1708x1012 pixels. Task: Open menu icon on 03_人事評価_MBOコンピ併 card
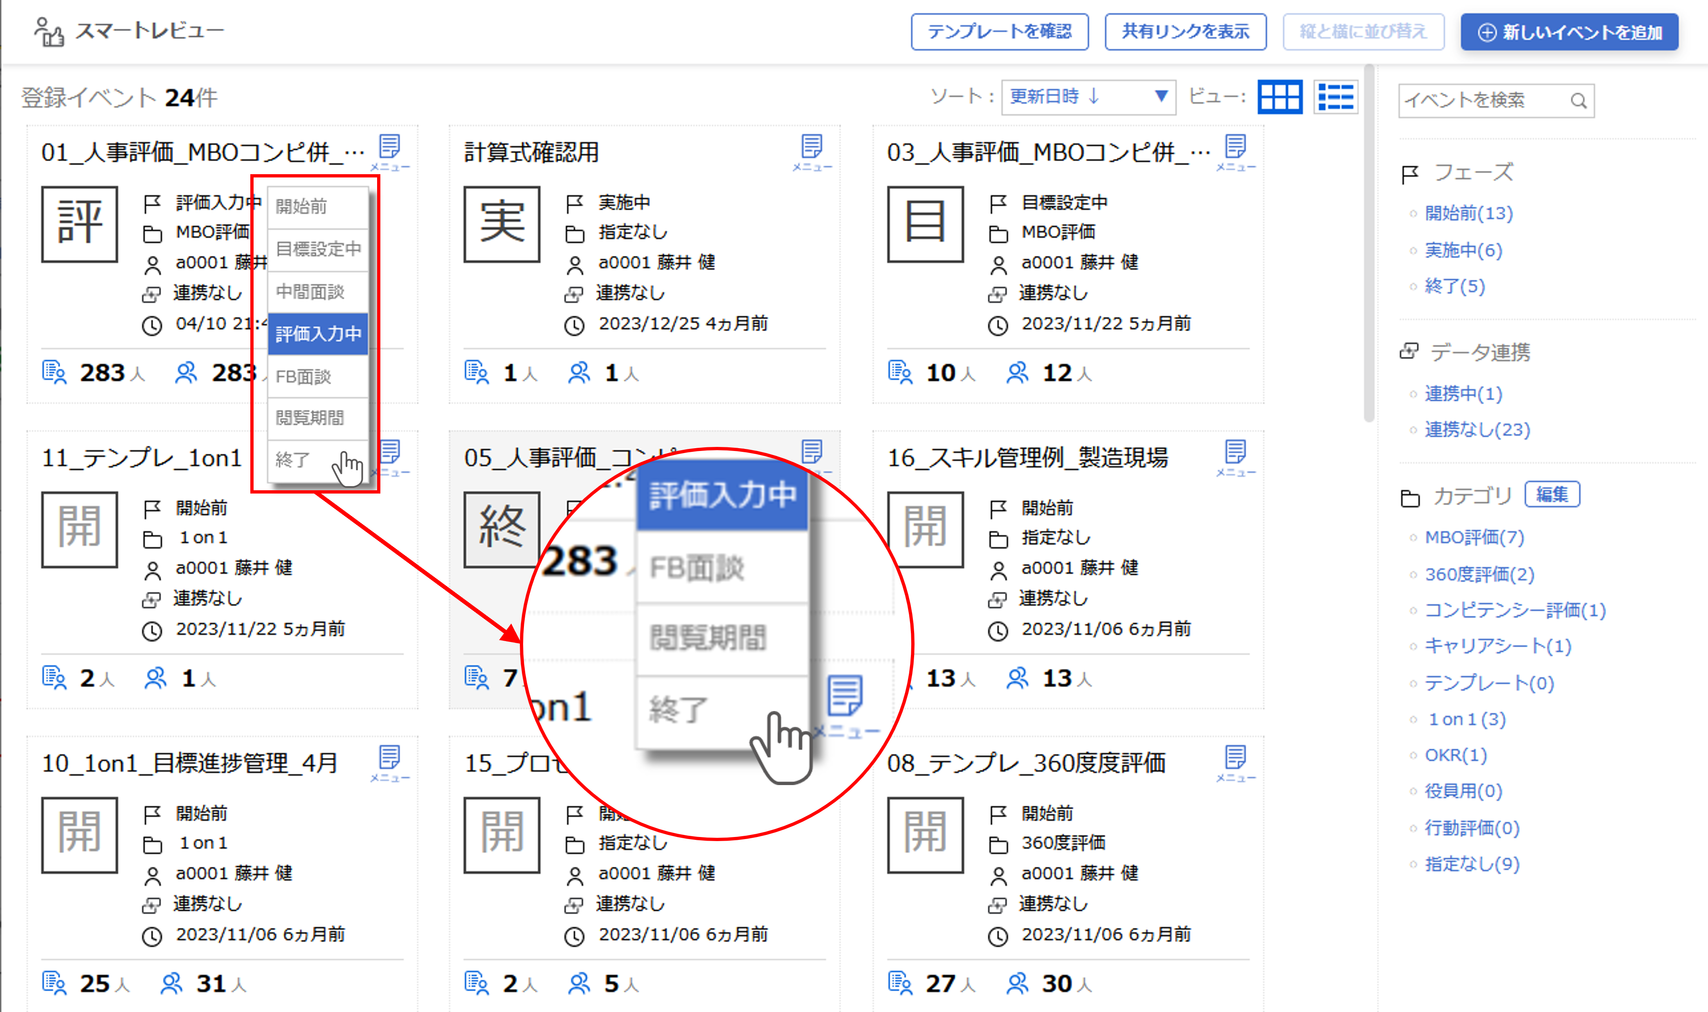coord(1235,151)
